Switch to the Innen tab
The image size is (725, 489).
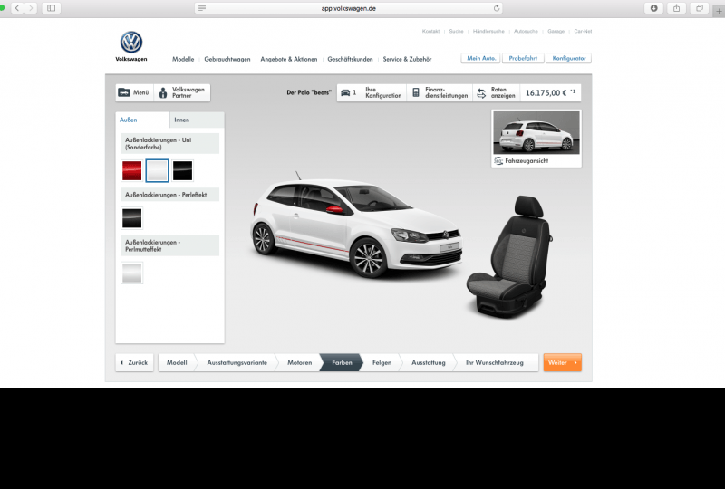(x=197, y=120)
